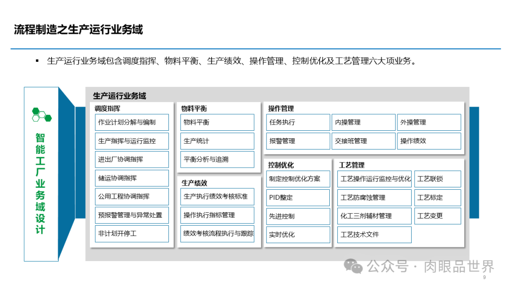Select the 工艺技术文件 box

374,235
